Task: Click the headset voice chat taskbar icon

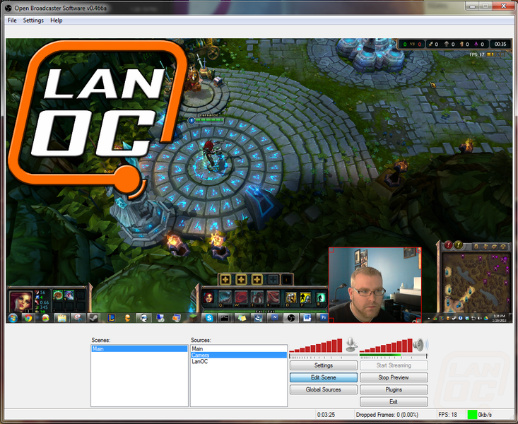Action: (143, 318)
